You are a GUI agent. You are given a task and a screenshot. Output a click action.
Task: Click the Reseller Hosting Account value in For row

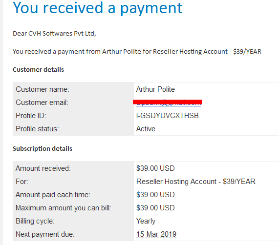tap(196, 182)
